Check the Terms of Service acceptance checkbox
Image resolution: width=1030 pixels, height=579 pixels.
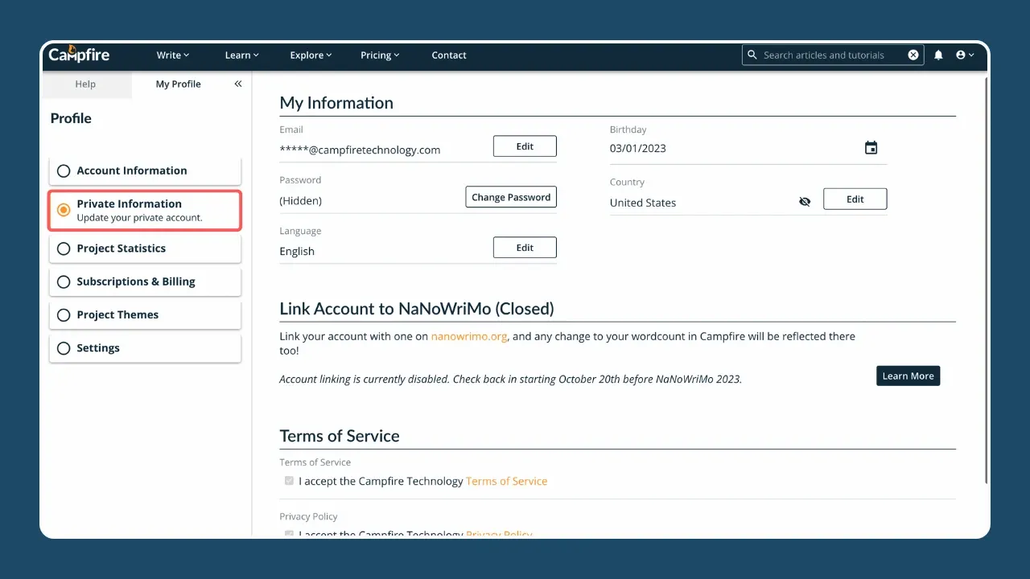(289, 480)
